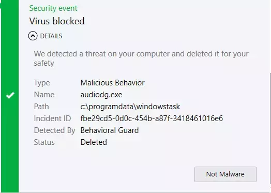
Task: Click the Detected By field label
Action: pyautogui.click(x=54, y=130)
